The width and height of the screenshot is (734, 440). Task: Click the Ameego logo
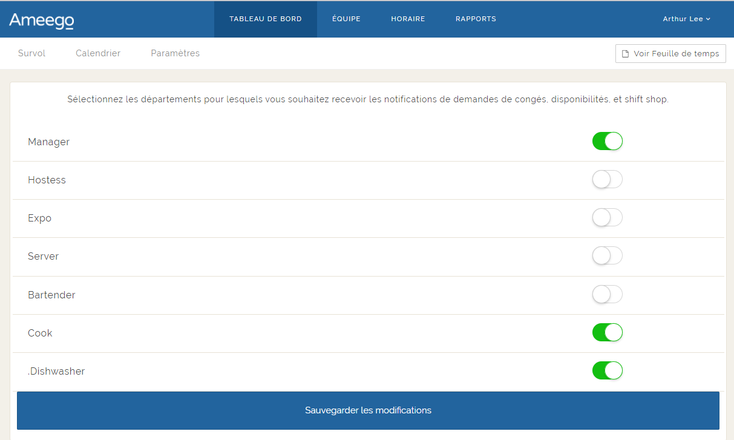(x=40, y=19)
